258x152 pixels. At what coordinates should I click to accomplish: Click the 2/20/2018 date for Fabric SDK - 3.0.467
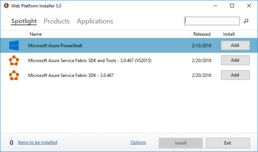click(x=201, y=75)
